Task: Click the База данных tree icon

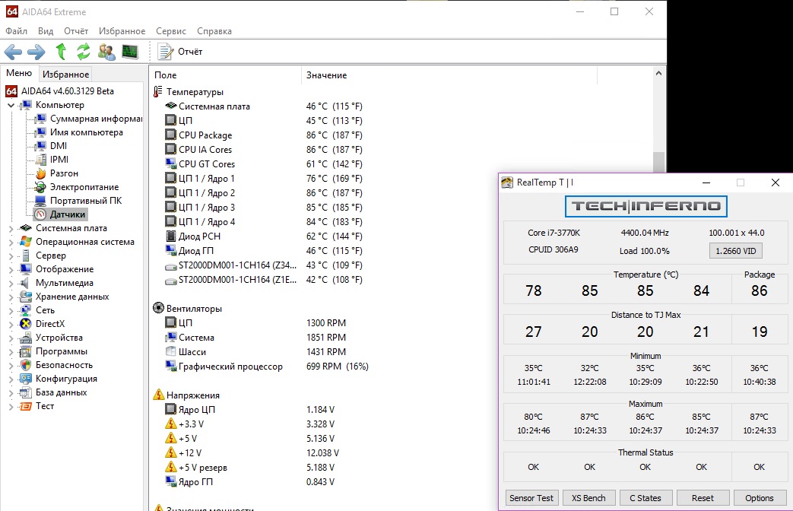Action: (x=26, y=392)
